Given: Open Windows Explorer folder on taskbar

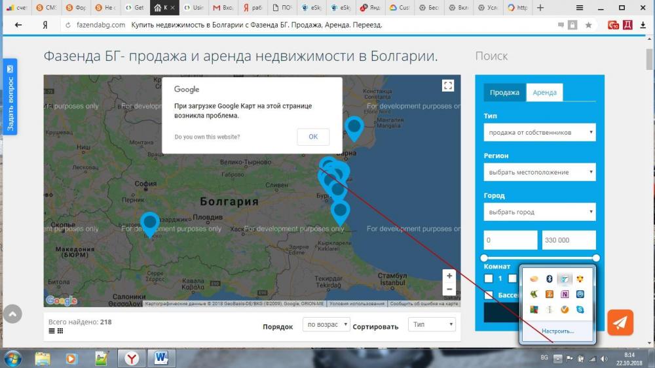Looking at the screenshot, I should coord(42,358).
